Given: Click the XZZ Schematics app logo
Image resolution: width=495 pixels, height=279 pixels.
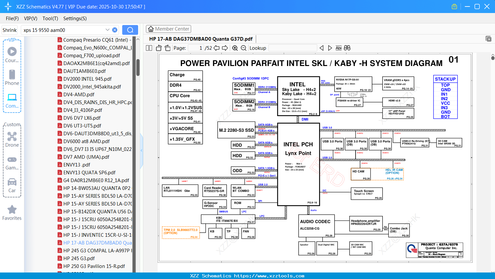Looking at the screenshot, I should click(8, 7).
